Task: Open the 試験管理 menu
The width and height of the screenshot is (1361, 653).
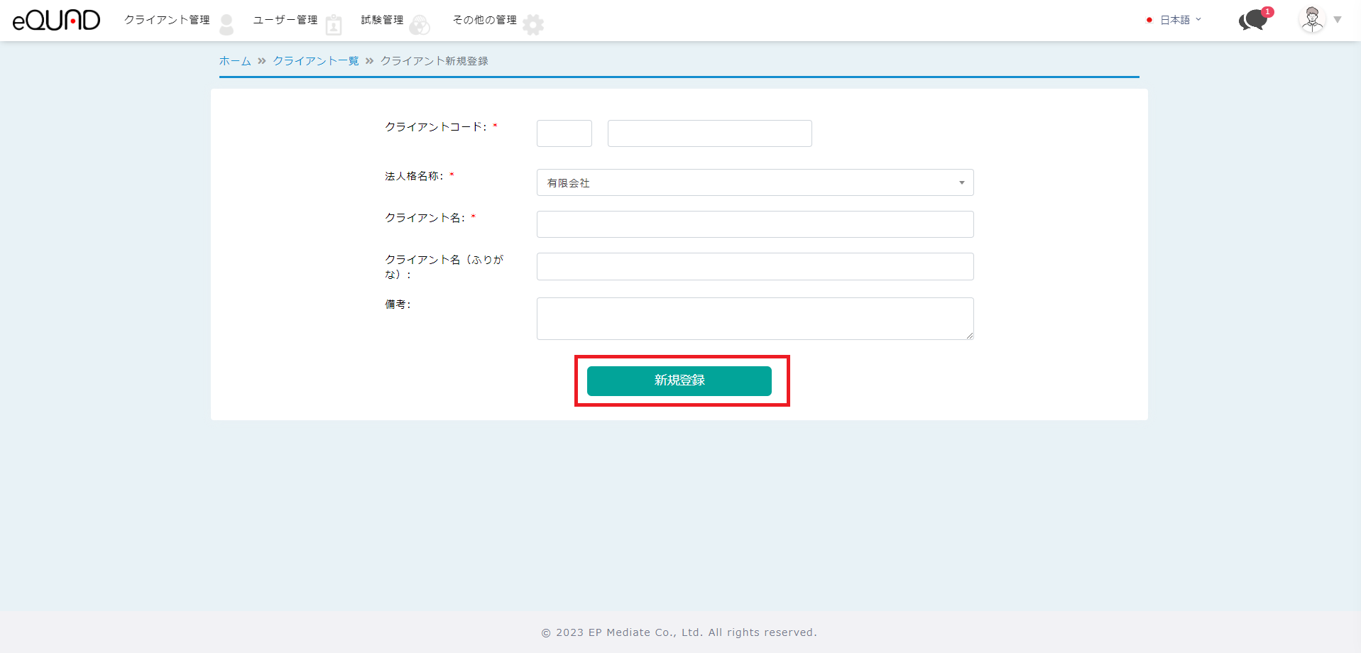Action: [x=382, y=20]
